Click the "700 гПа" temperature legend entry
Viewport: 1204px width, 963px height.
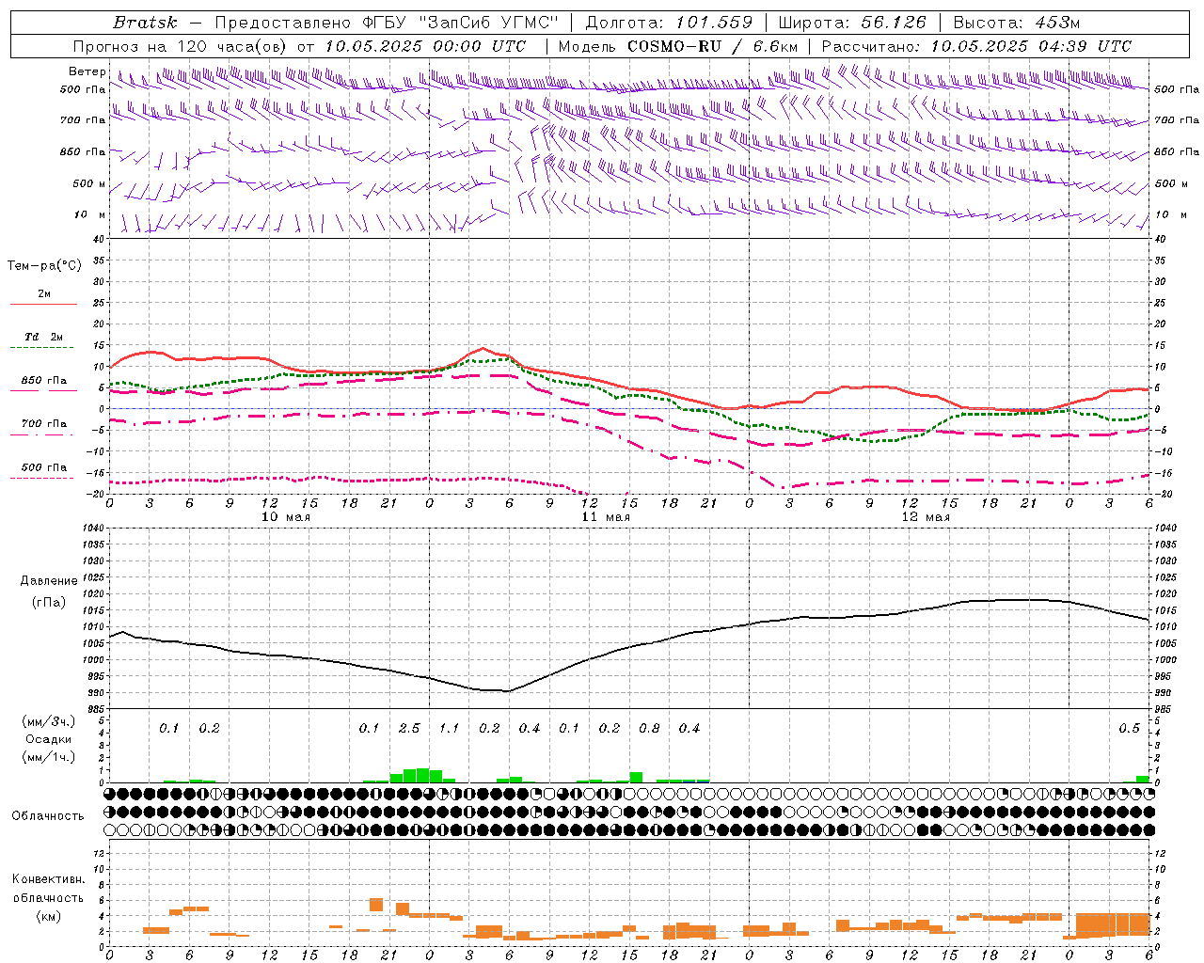43,423
